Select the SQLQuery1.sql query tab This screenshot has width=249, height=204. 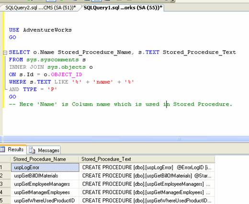(123, 8)
